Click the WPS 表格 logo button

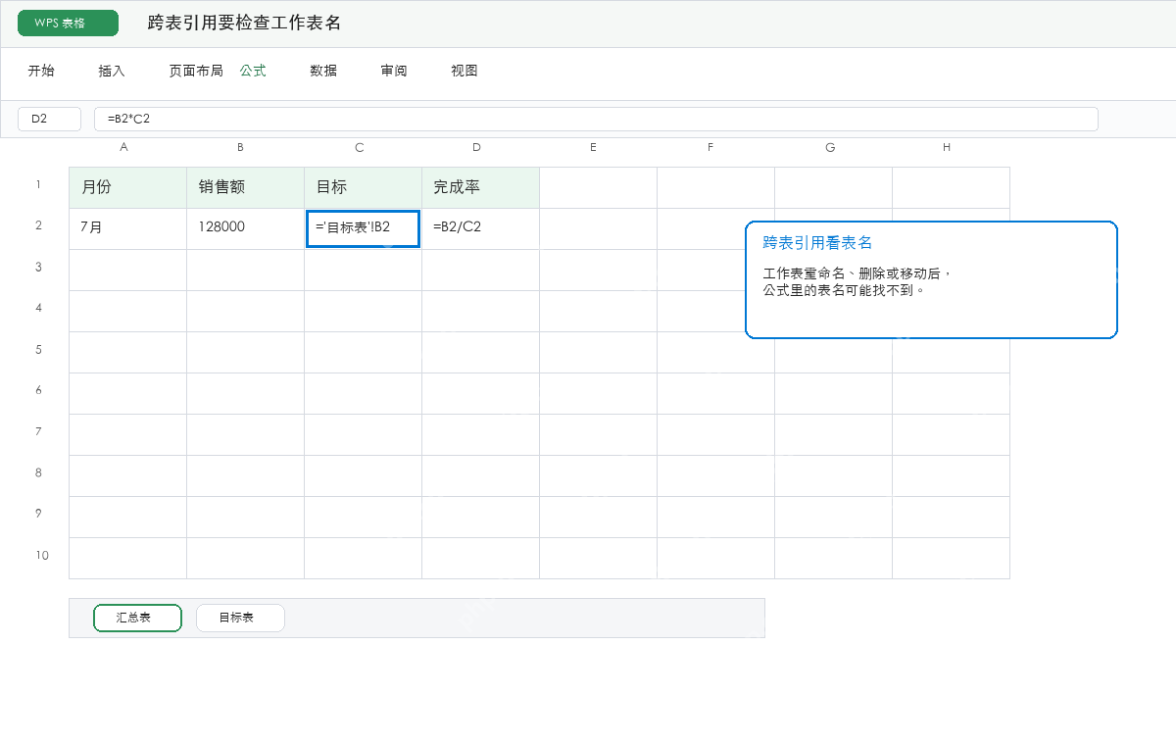(68, 24)
